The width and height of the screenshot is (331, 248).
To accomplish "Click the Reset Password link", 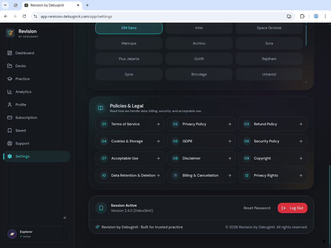I will [x=257, y=208].
